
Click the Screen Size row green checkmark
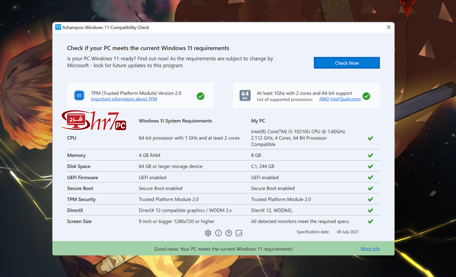370,221
